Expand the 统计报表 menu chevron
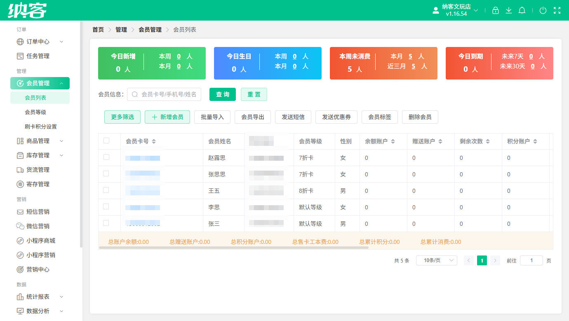The image size is (569, 321). tap(61, 297)
